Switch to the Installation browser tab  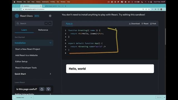(x=31, y=6)
